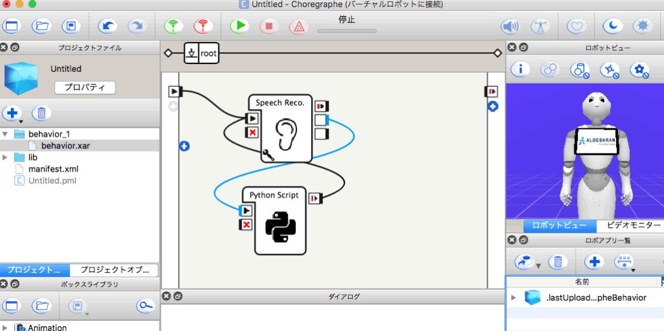Image resolution: width=664 pixels, height=331 pixels.
Task: Click the robot view circles icon
Action: (x=550, y=70)
